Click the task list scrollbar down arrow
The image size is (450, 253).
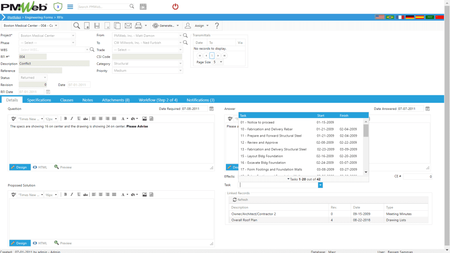pos(366,172)
